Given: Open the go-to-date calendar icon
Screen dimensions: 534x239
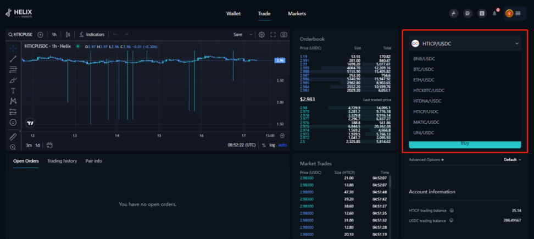Looking at the screenshot, I should click(x=49, y=145).
